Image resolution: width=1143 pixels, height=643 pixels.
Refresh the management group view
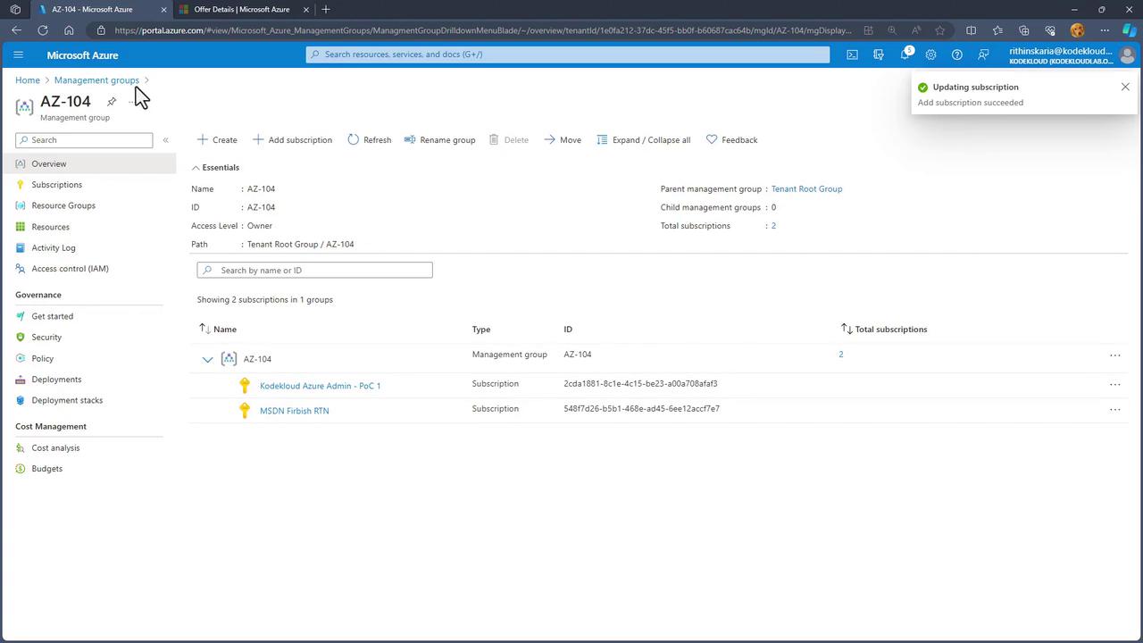[369, 140]
